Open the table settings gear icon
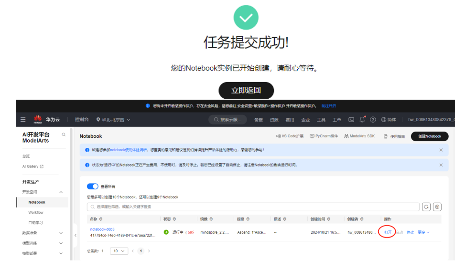This screenshot has width=455, height=269. 437,207
